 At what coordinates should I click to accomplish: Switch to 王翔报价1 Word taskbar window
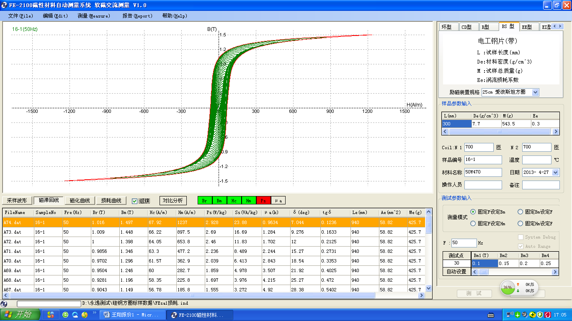[x=132, y=315]
